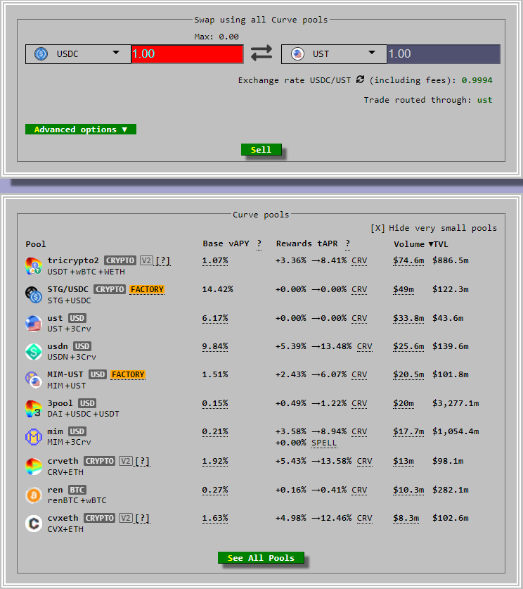
Task: Click the $33.8m volume for ust
Action: coord(408,319)
